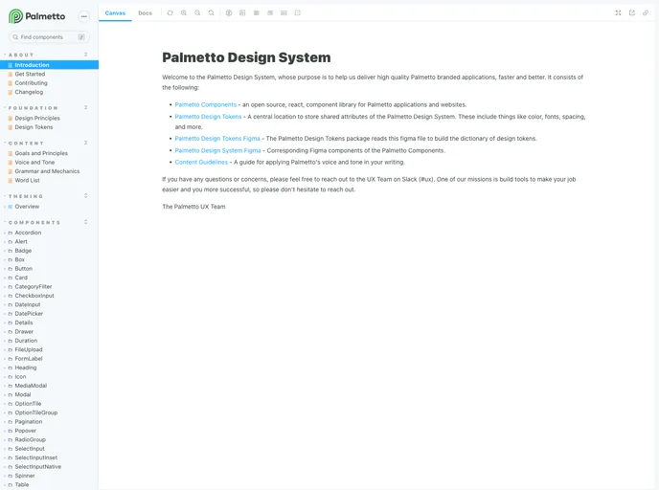Image resolution: width=659 pixels, height=490 pixels.
Task: Follow the Palmetto Components link
Action: 206,104
